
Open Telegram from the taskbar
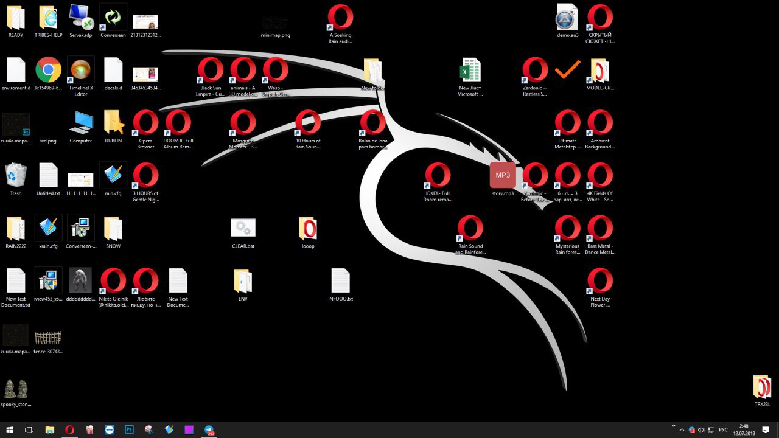pyautogui.click(x=209, y=429)
